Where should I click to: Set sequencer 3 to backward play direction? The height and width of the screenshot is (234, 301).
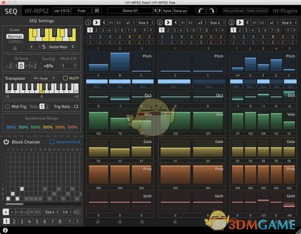(x=247, y=23)
